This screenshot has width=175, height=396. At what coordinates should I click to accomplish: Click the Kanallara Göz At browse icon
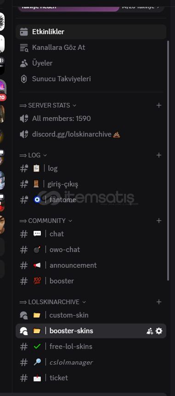(24, 48)
